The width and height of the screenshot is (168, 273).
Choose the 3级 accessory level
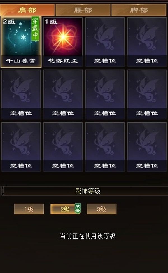(x=101, y=209)
